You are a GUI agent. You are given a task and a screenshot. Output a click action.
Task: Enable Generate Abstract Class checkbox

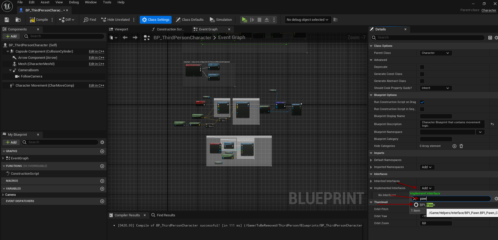click(x=422, y=81)
